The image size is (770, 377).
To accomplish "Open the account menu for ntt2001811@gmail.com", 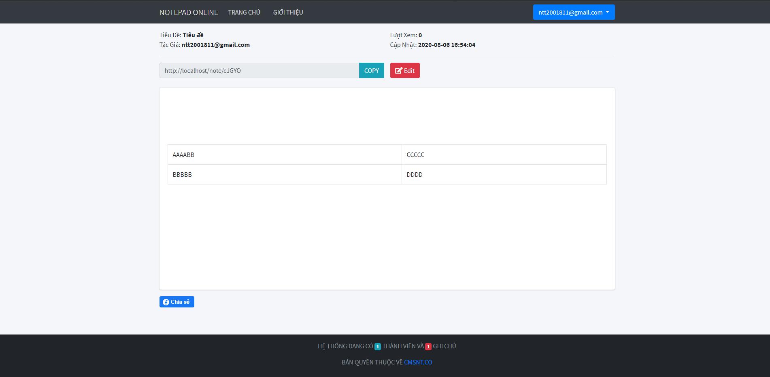I will [x=574, y=12].
